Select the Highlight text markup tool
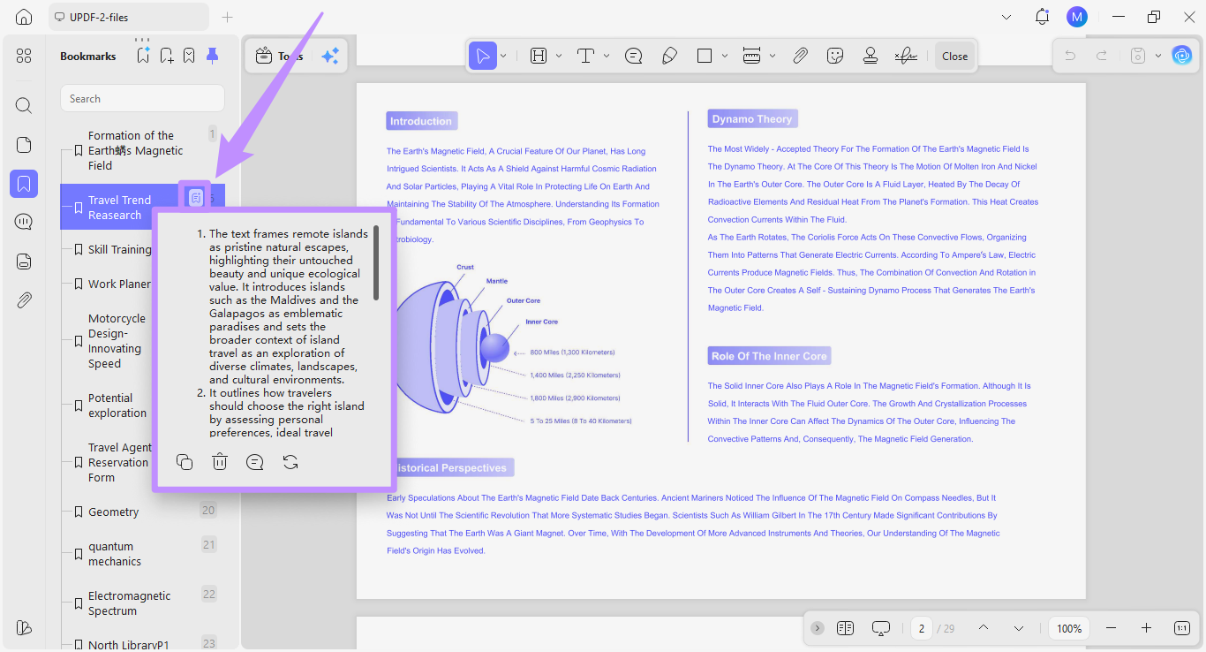This screenshot has height=652, width=1206. 539,56
